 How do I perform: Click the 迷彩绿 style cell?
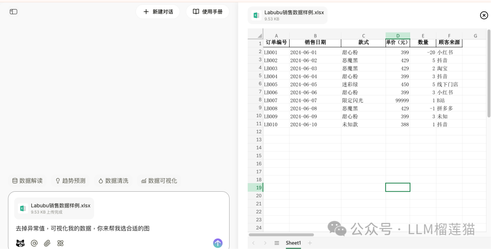(364, 85)
